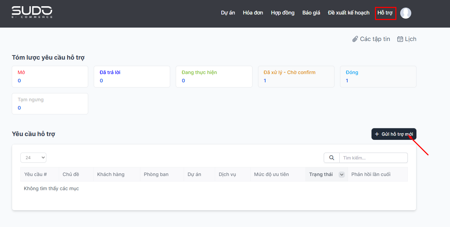Click into the Tìm kiếm search field

pyautogui.click(x=373, y=158)
